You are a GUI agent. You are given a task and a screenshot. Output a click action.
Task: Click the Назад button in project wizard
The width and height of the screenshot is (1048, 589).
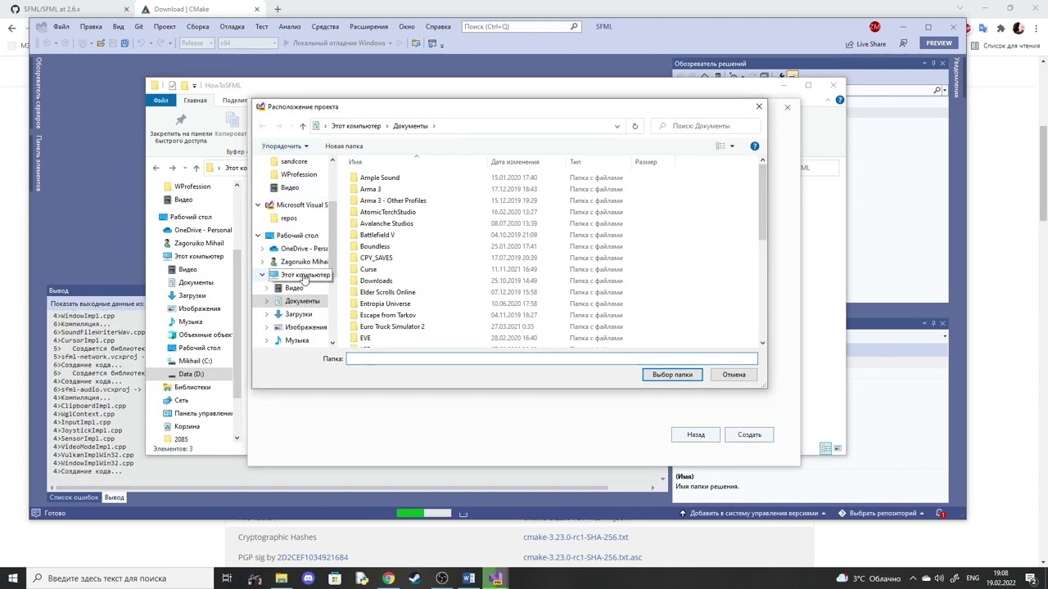696,434
